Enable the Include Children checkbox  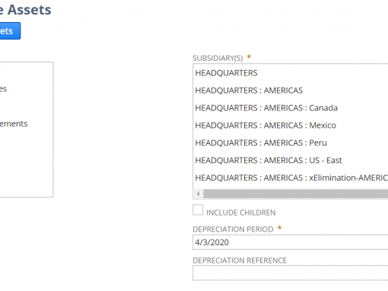[x=198, y=210]
